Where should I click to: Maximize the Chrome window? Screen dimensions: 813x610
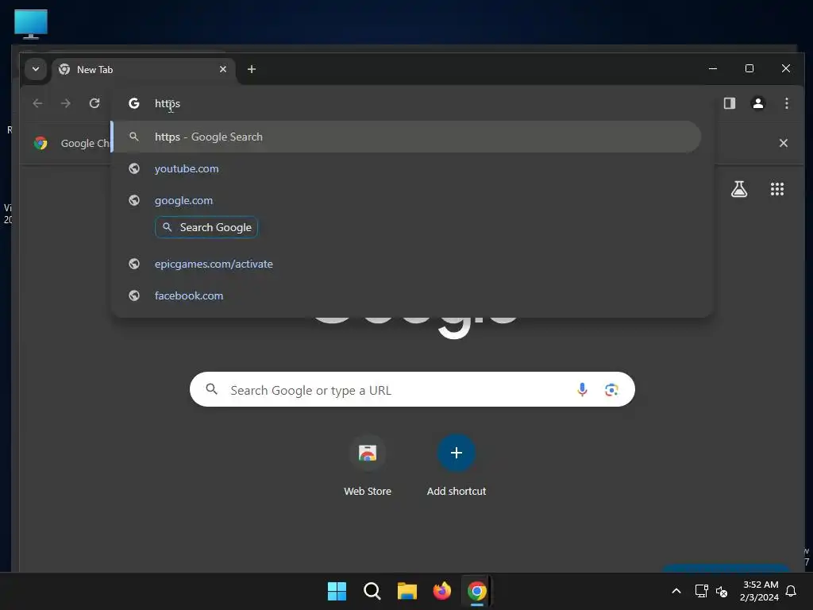749,68
